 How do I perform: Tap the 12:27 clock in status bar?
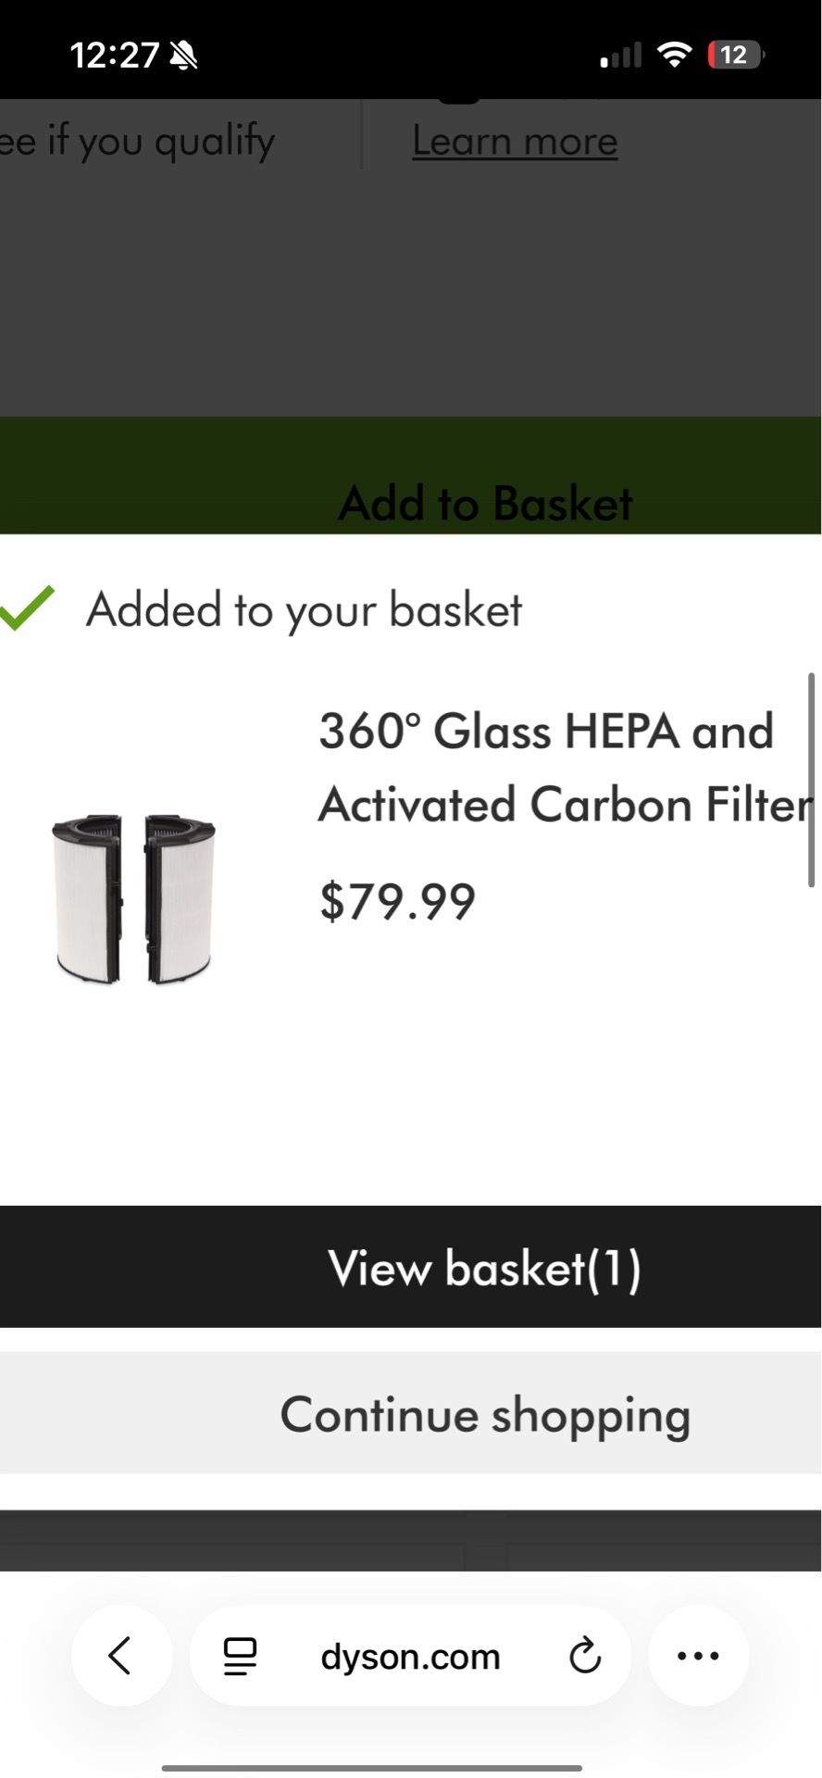point(115,56)
